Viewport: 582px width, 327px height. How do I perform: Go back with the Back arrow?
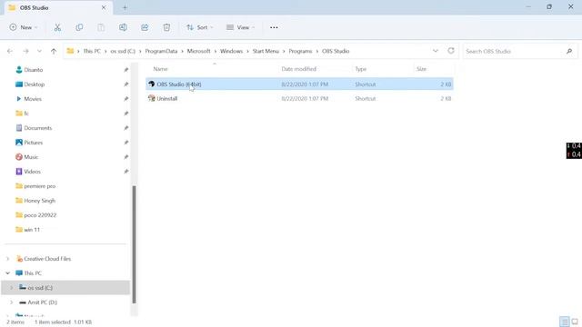click(x=10, y=51)
